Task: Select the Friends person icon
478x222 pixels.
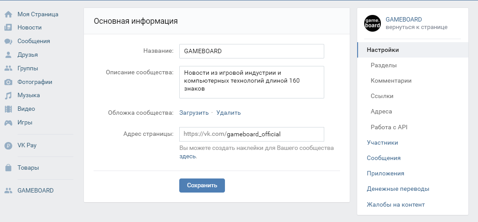Action: pyautogui.click(x=8, y=55)
